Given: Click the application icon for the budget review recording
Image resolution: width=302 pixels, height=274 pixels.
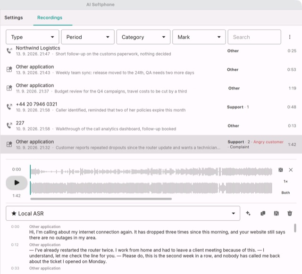Looking at the screenshot, I should point(9,88).
